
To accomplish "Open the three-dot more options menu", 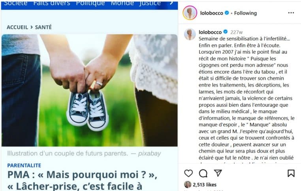I will click(291, 13).
